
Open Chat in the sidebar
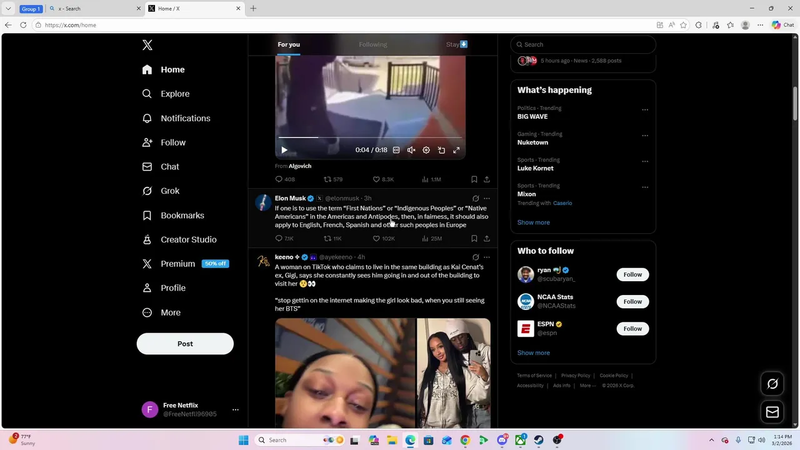click(x=161, y=167)
